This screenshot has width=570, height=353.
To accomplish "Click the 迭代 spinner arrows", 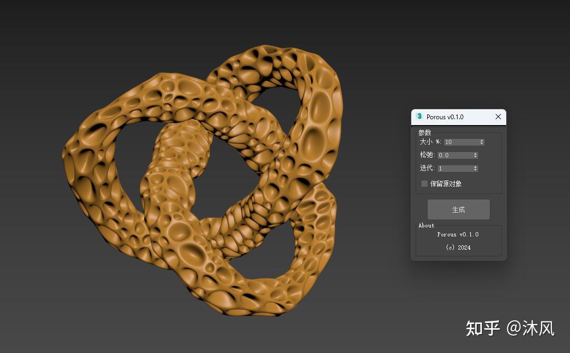I will click(x=475, y=168).
